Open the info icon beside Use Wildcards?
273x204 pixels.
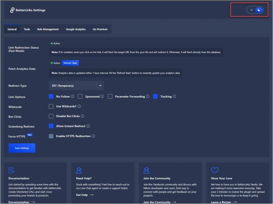click(79, 106)
